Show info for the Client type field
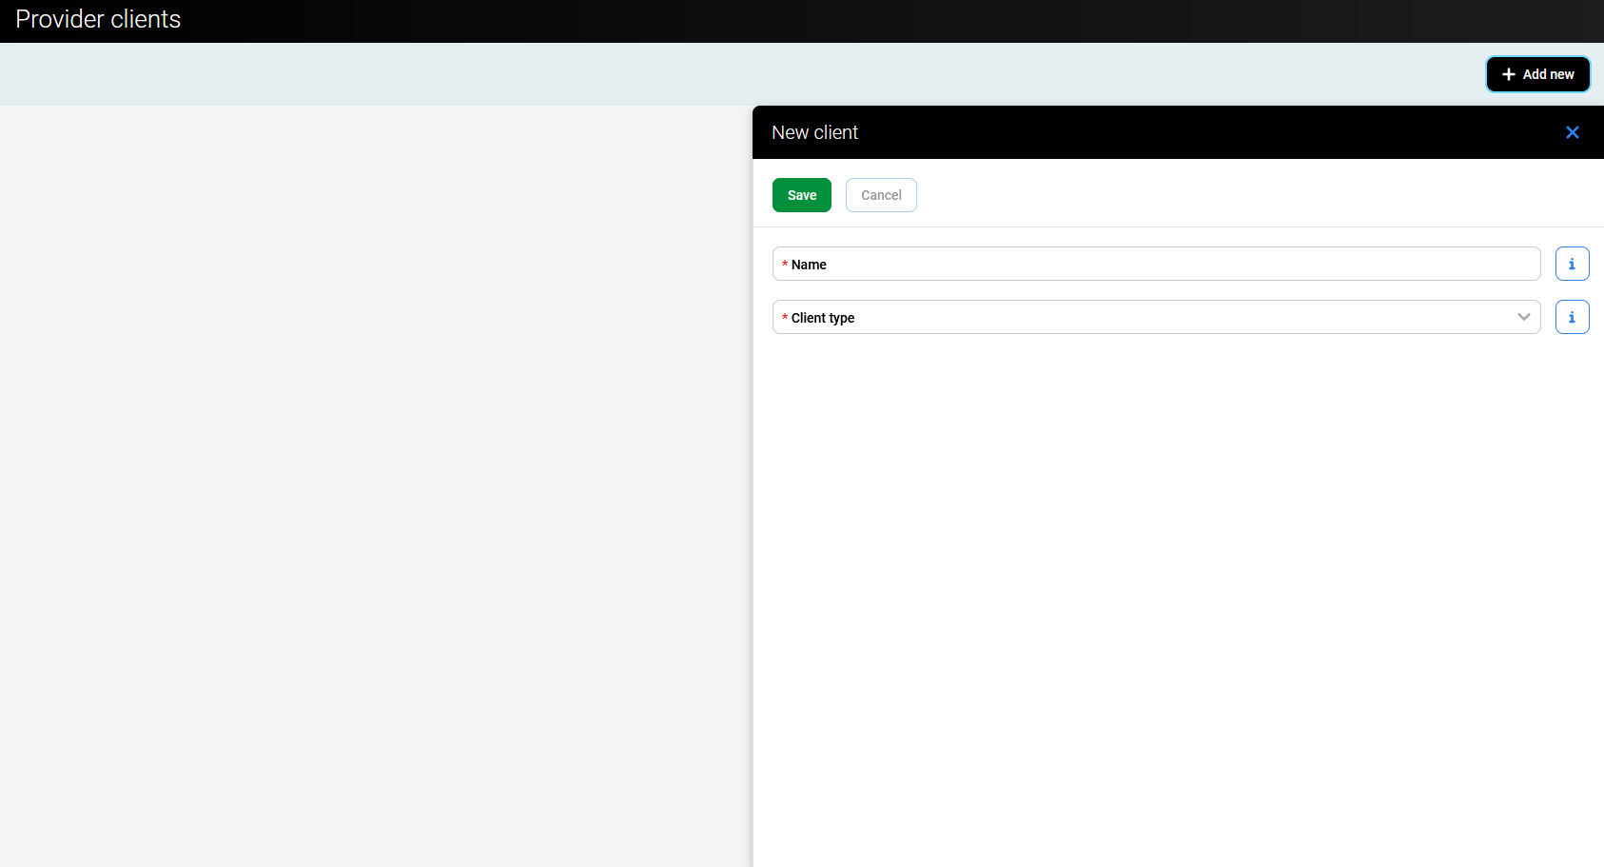The image size is (1604, 867). pos(1572,317)
